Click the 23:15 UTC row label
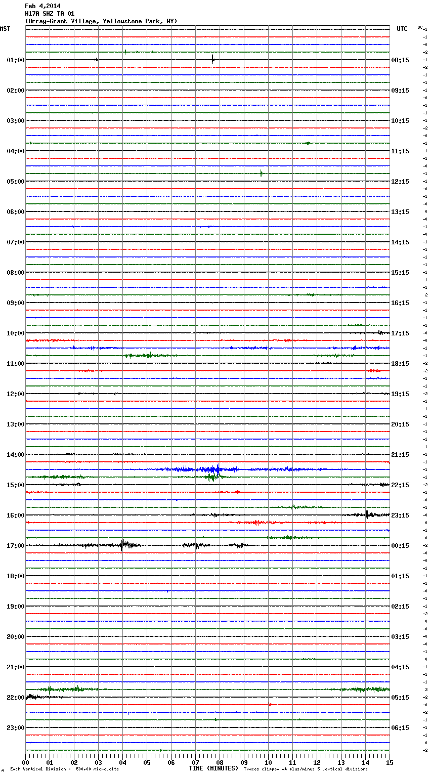 point(400,515)
